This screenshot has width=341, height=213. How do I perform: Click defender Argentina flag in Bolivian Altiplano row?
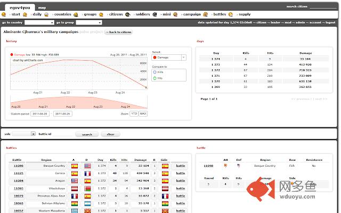[x=87, y=203]
